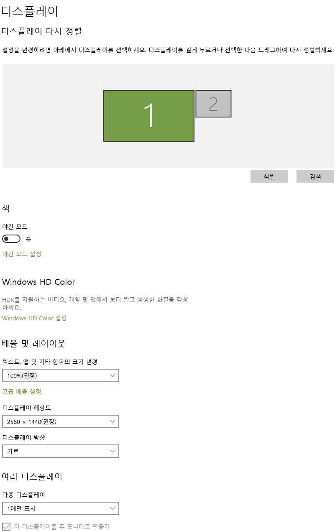Open the 다중 디스플레이 dropdown
The image size is (335, 531).
pos(61,508)
